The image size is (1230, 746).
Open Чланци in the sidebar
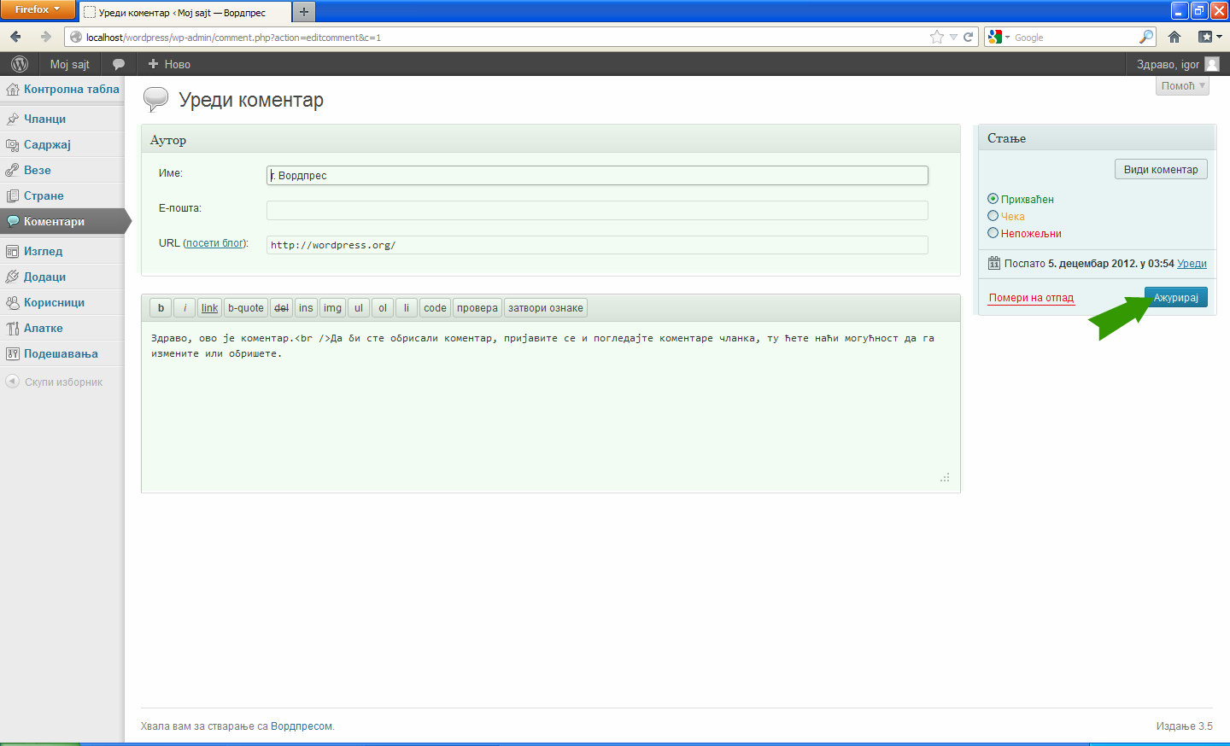(44, 119)
